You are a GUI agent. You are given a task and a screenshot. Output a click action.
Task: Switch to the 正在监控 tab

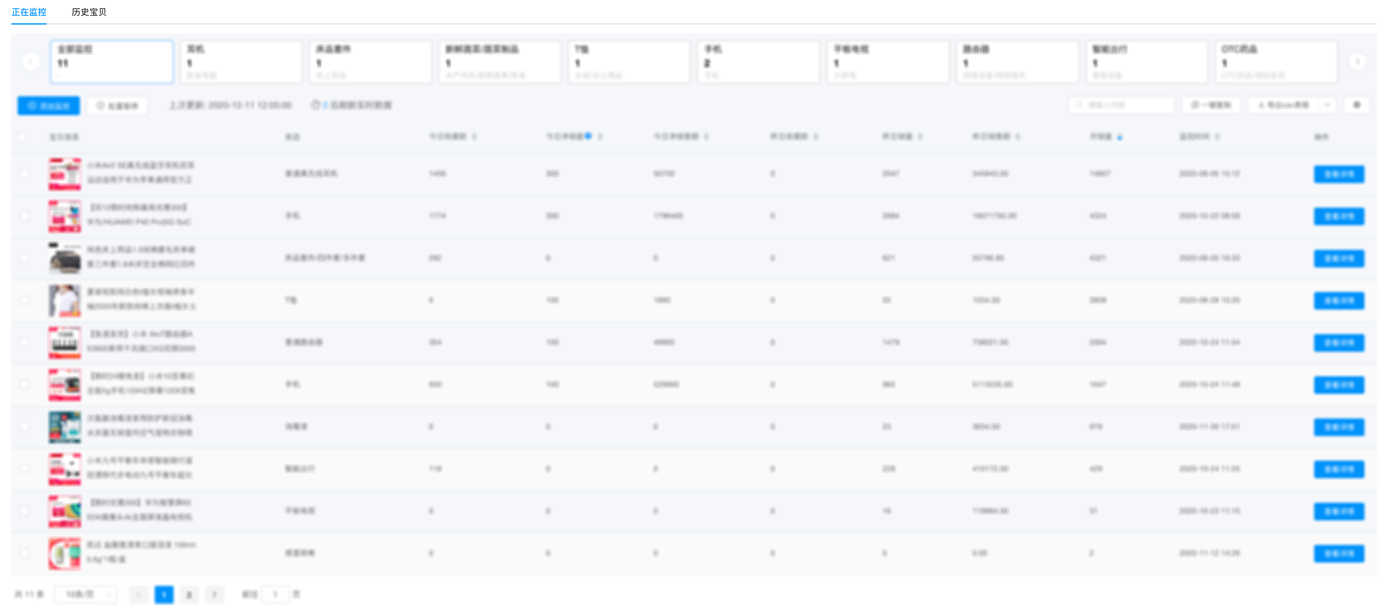(x=29, y=12)
